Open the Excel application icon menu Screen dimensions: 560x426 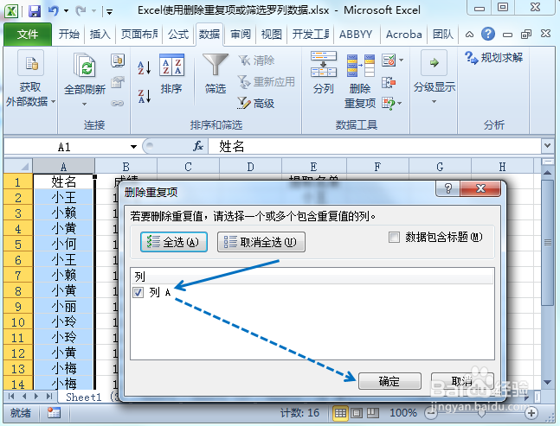pos(11,10)
